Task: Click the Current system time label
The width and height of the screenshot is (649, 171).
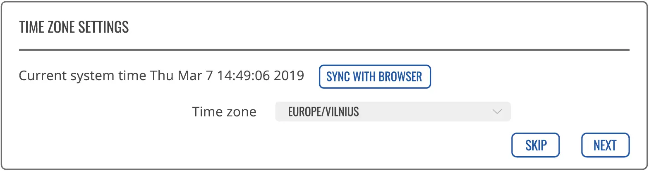Action: (x=82, y=76)
